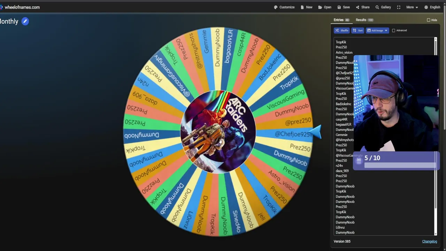Click the streamer webcam overlay
Viewport: 446px width, 251px height.
point(397,104)
